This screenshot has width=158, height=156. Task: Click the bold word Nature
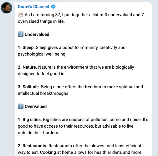tap(30, 67)
